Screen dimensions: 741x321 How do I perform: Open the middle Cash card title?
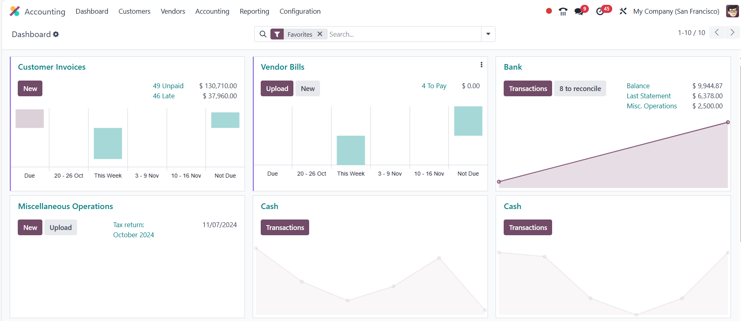(270, 206)
